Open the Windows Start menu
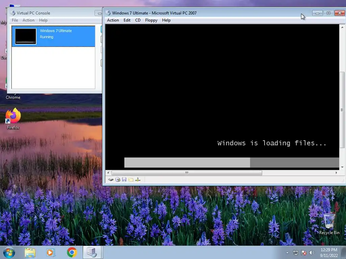The height and width of the screenshot is (259, 346). (9, 253)
